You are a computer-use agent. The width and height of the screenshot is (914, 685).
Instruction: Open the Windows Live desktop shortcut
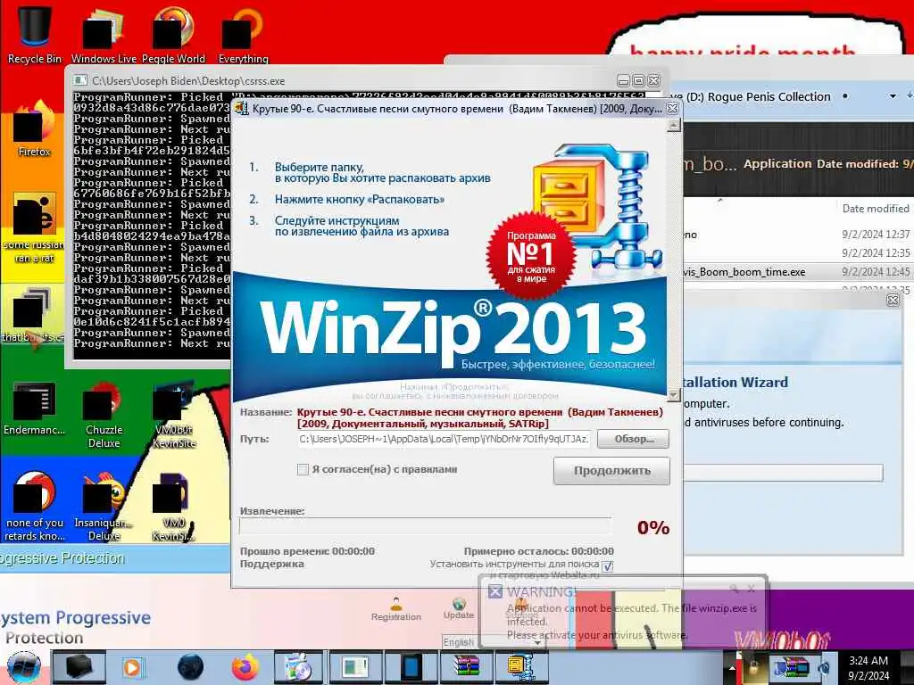pyautogui.click(x=104, y=34)
